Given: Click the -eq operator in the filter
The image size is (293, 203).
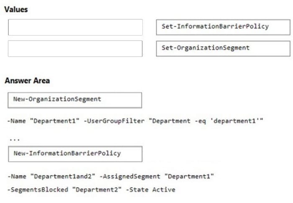Looking at the screenshot, I should (200, 122).
